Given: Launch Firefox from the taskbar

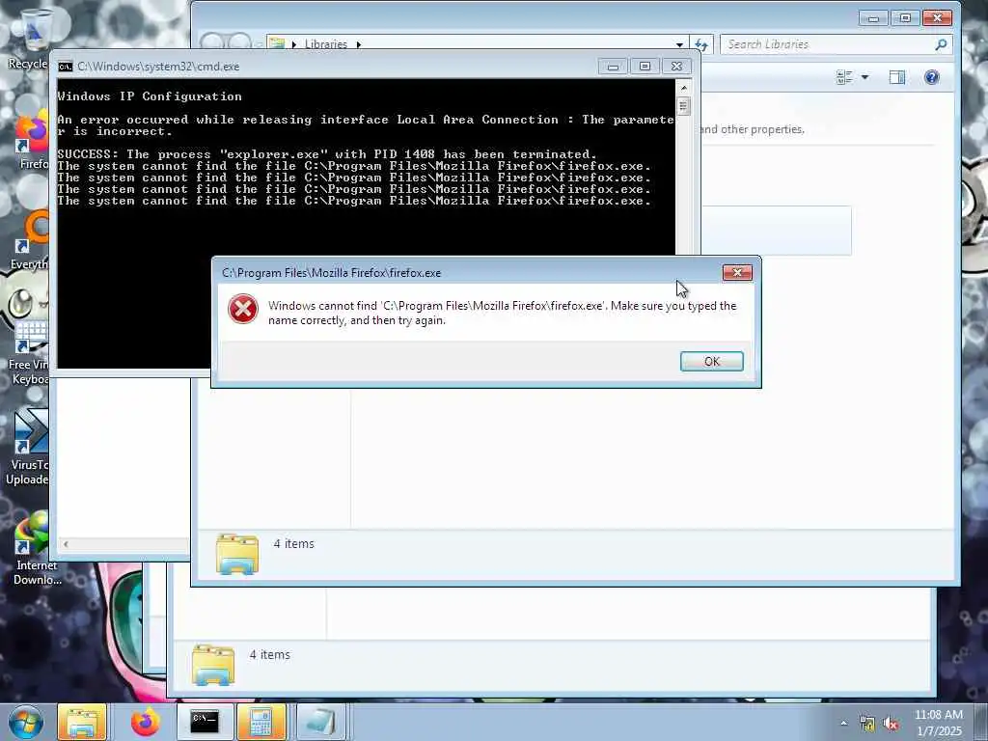Looking at the screenshot, I should [146, 722].
